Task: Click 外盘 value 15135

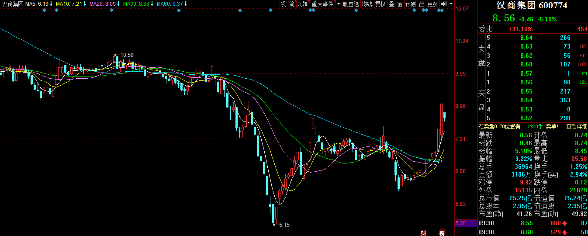Action: click(522, 191)
